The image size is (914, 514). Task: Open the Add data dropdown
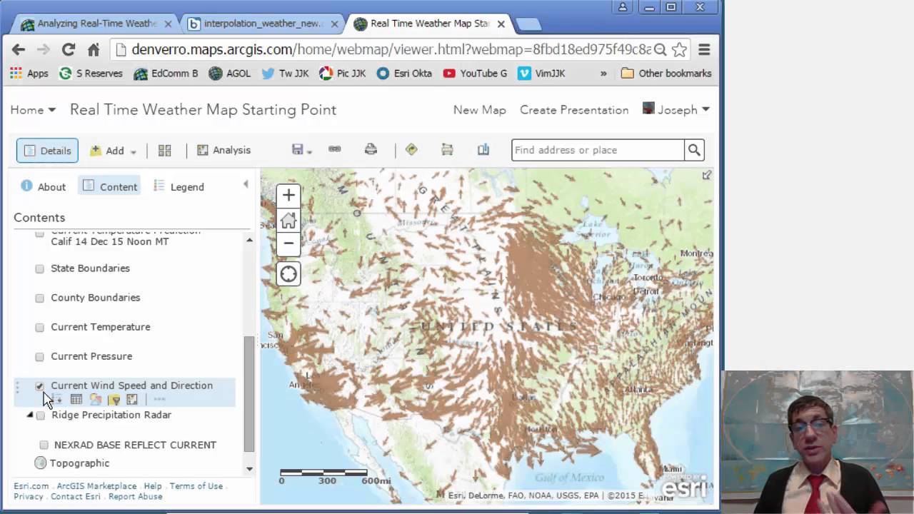coord(113,151)
